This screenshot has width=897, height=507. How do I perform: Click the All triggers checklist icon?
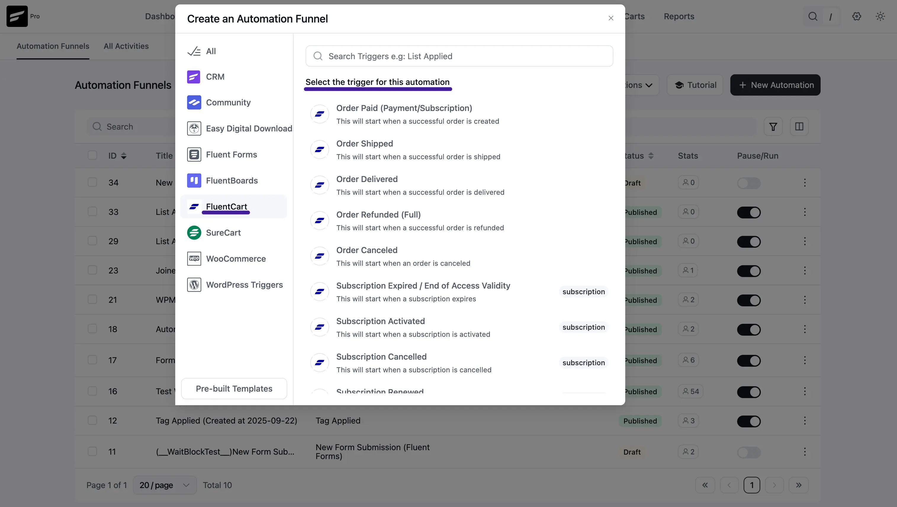coord(194,51)
